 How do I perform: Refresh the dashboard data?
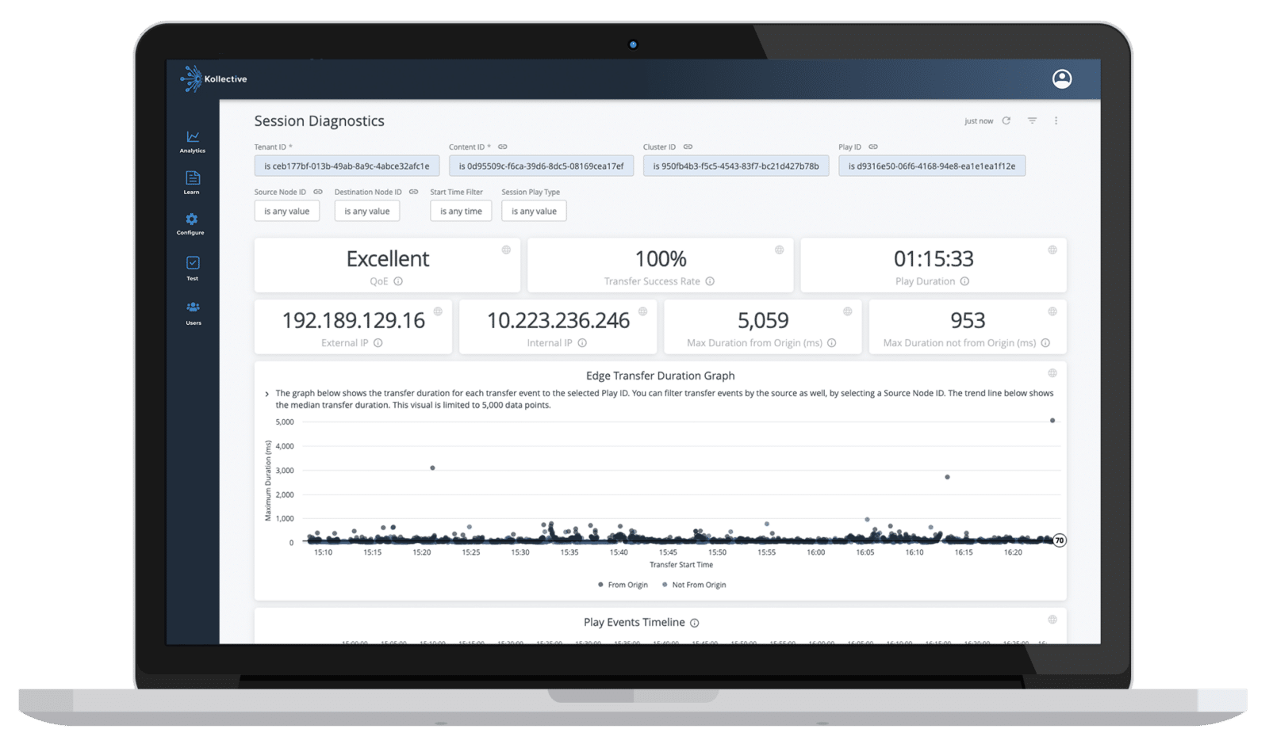click(1006, 120)
